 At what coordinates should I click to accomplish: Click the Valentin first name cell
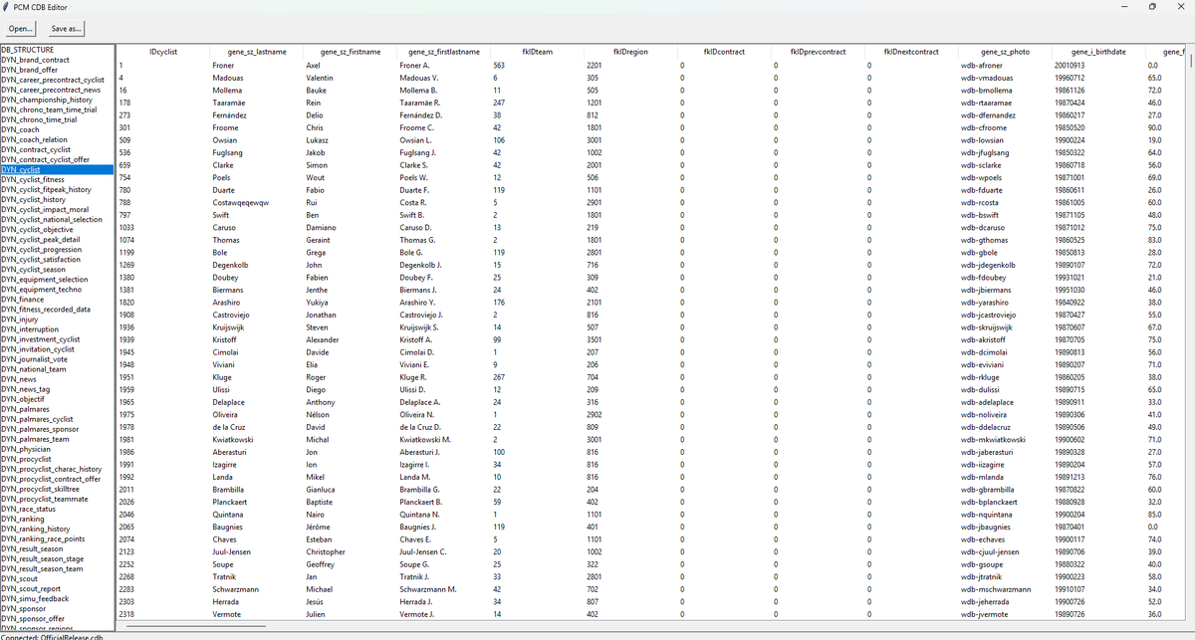320,78
